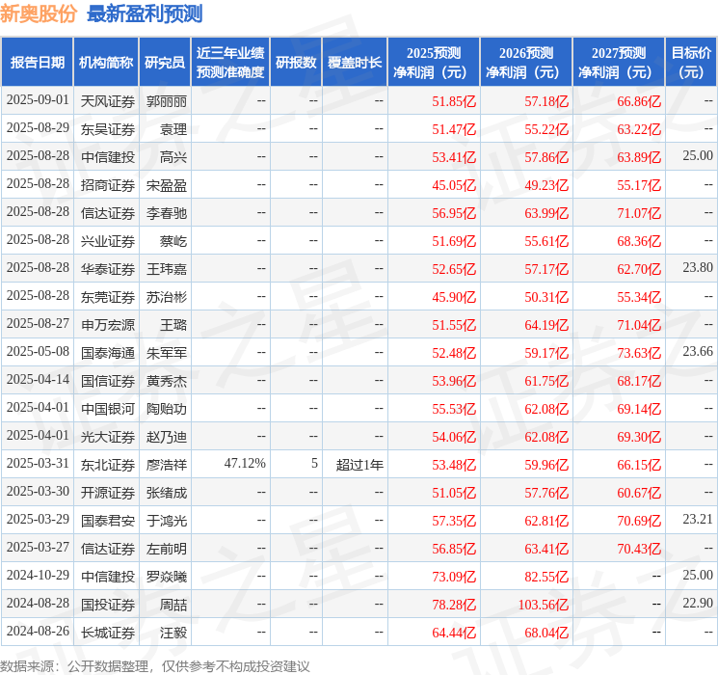Click 中信建投 target price 25.00 for 2025-08-28
The height and width of the screenshot is (675, 718).
click(x=698, y=156)
